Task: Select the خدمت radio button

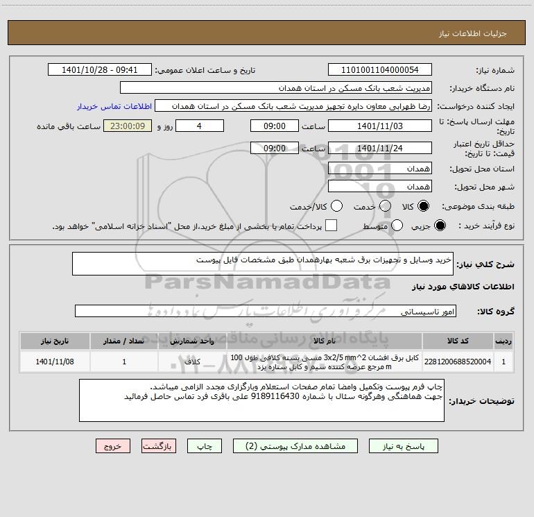Action: pyautogui.click(x=385, y=206)
